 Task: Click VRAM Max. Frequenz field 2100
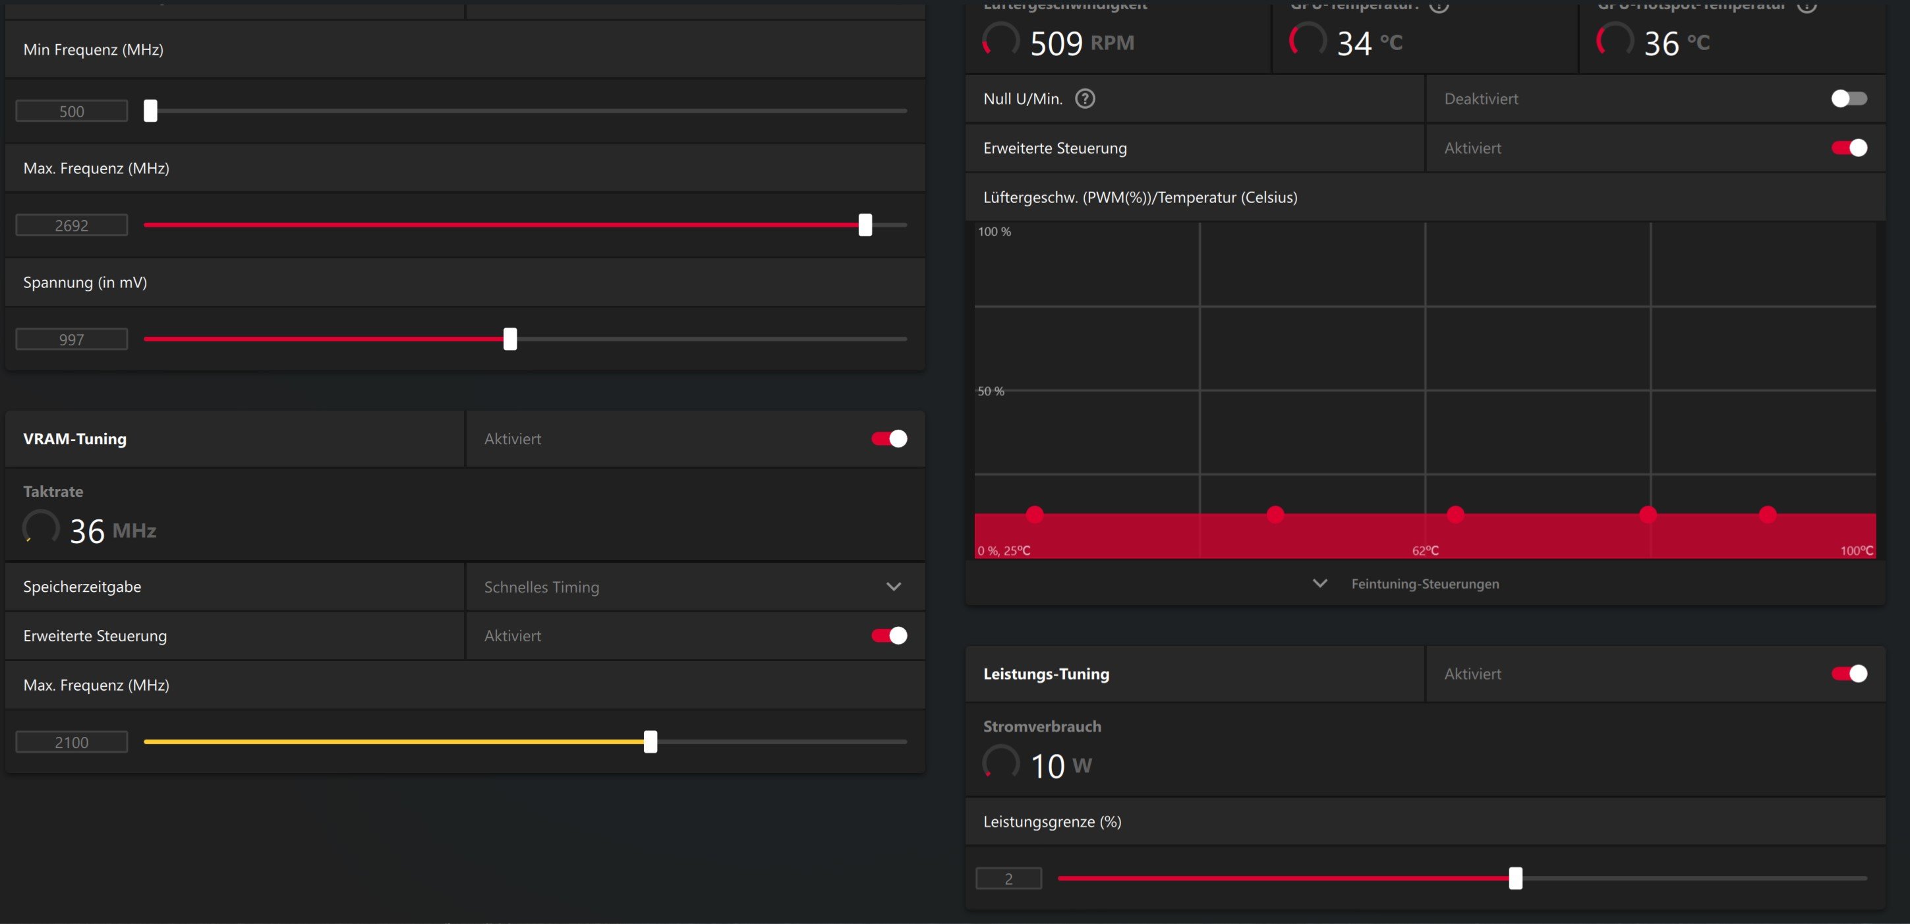pyautogui.click(x=72, y=742)
